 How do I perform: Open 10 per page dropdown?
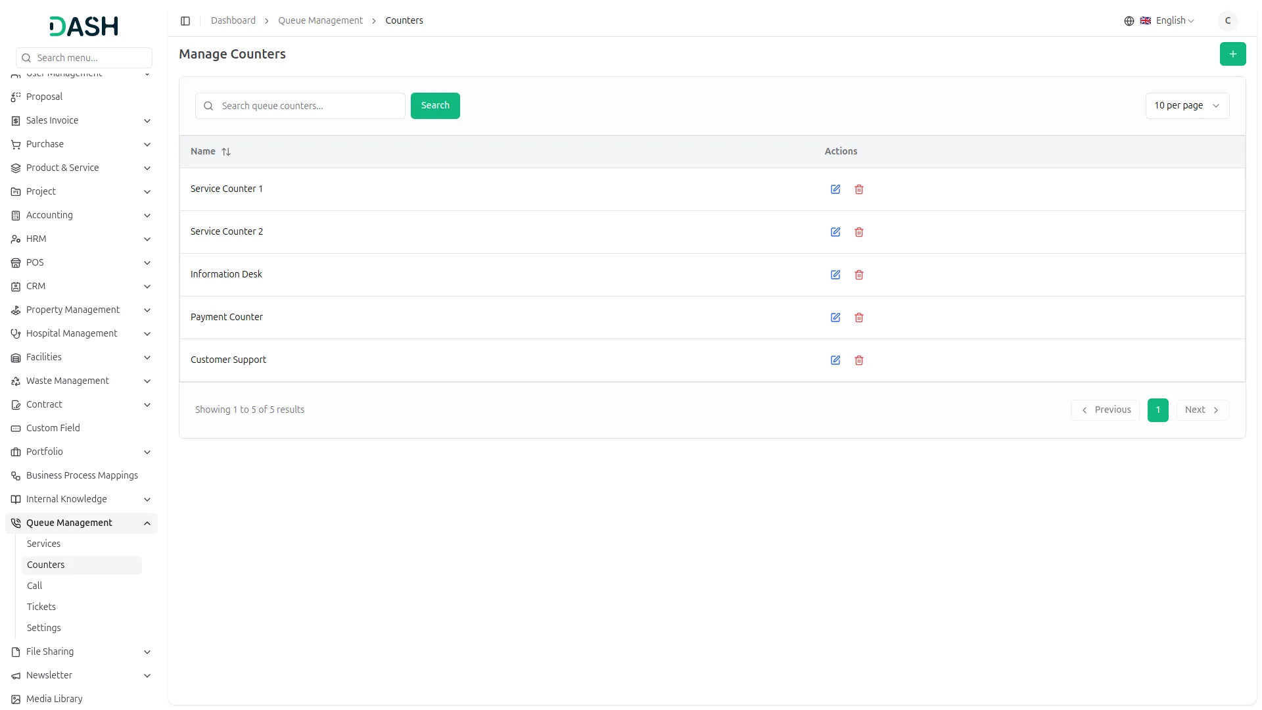(x=1186, y=106)
